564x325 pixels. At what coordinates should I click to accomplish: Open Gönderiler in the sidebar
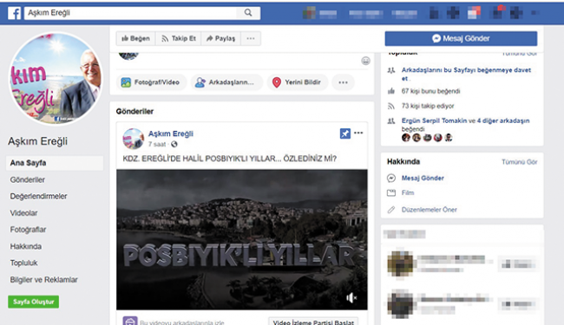tap(28, 180)
